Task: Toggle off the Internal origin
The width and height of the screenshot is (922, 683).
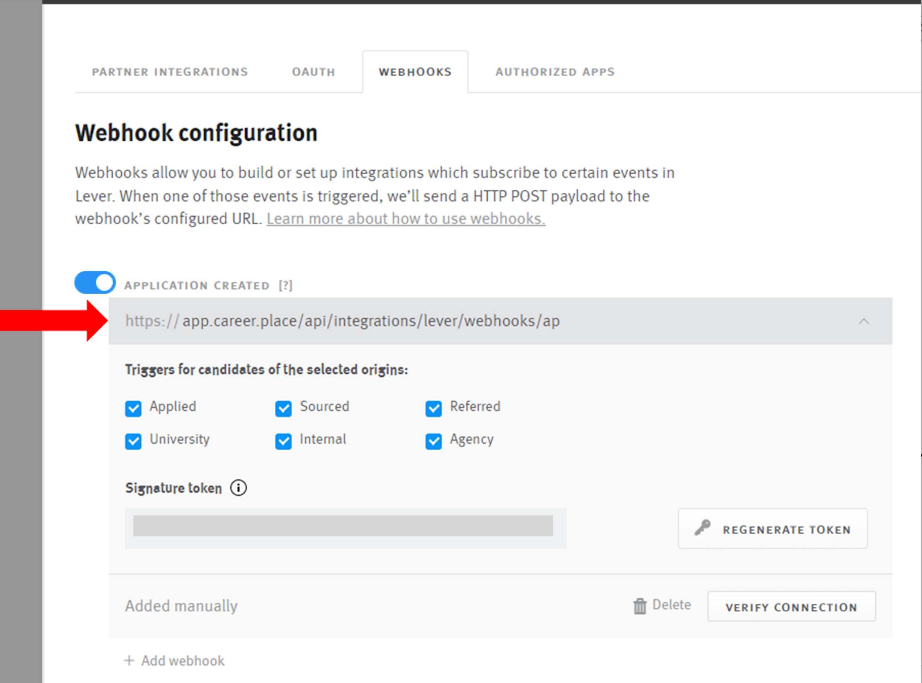Action: (x=283, y=441)
